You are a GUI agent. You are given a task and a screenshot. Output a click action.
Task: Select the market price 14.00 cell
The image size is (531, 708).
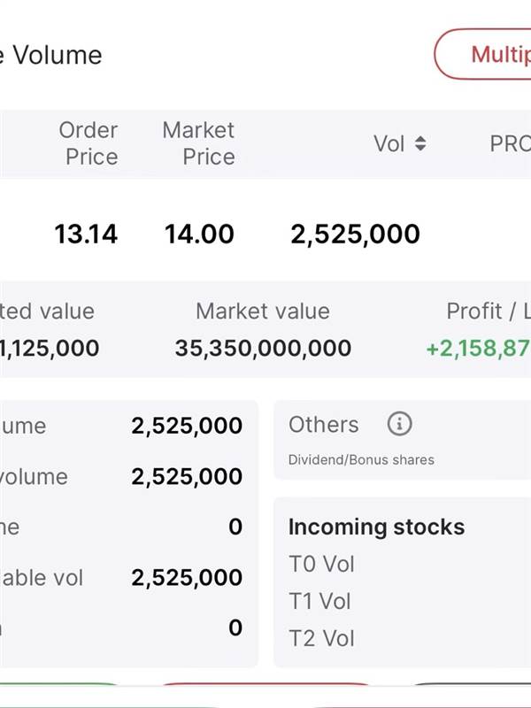tap(199, 234)
